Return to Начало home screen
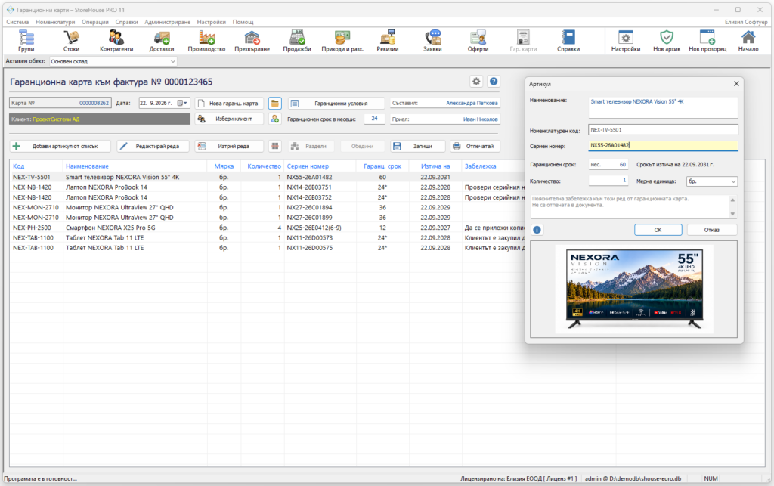774x486 pixels. [748, 41]
